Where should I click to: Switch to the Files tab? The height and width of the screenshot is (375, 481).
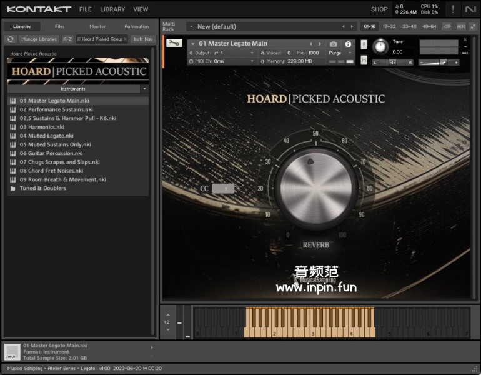(59, 26)
